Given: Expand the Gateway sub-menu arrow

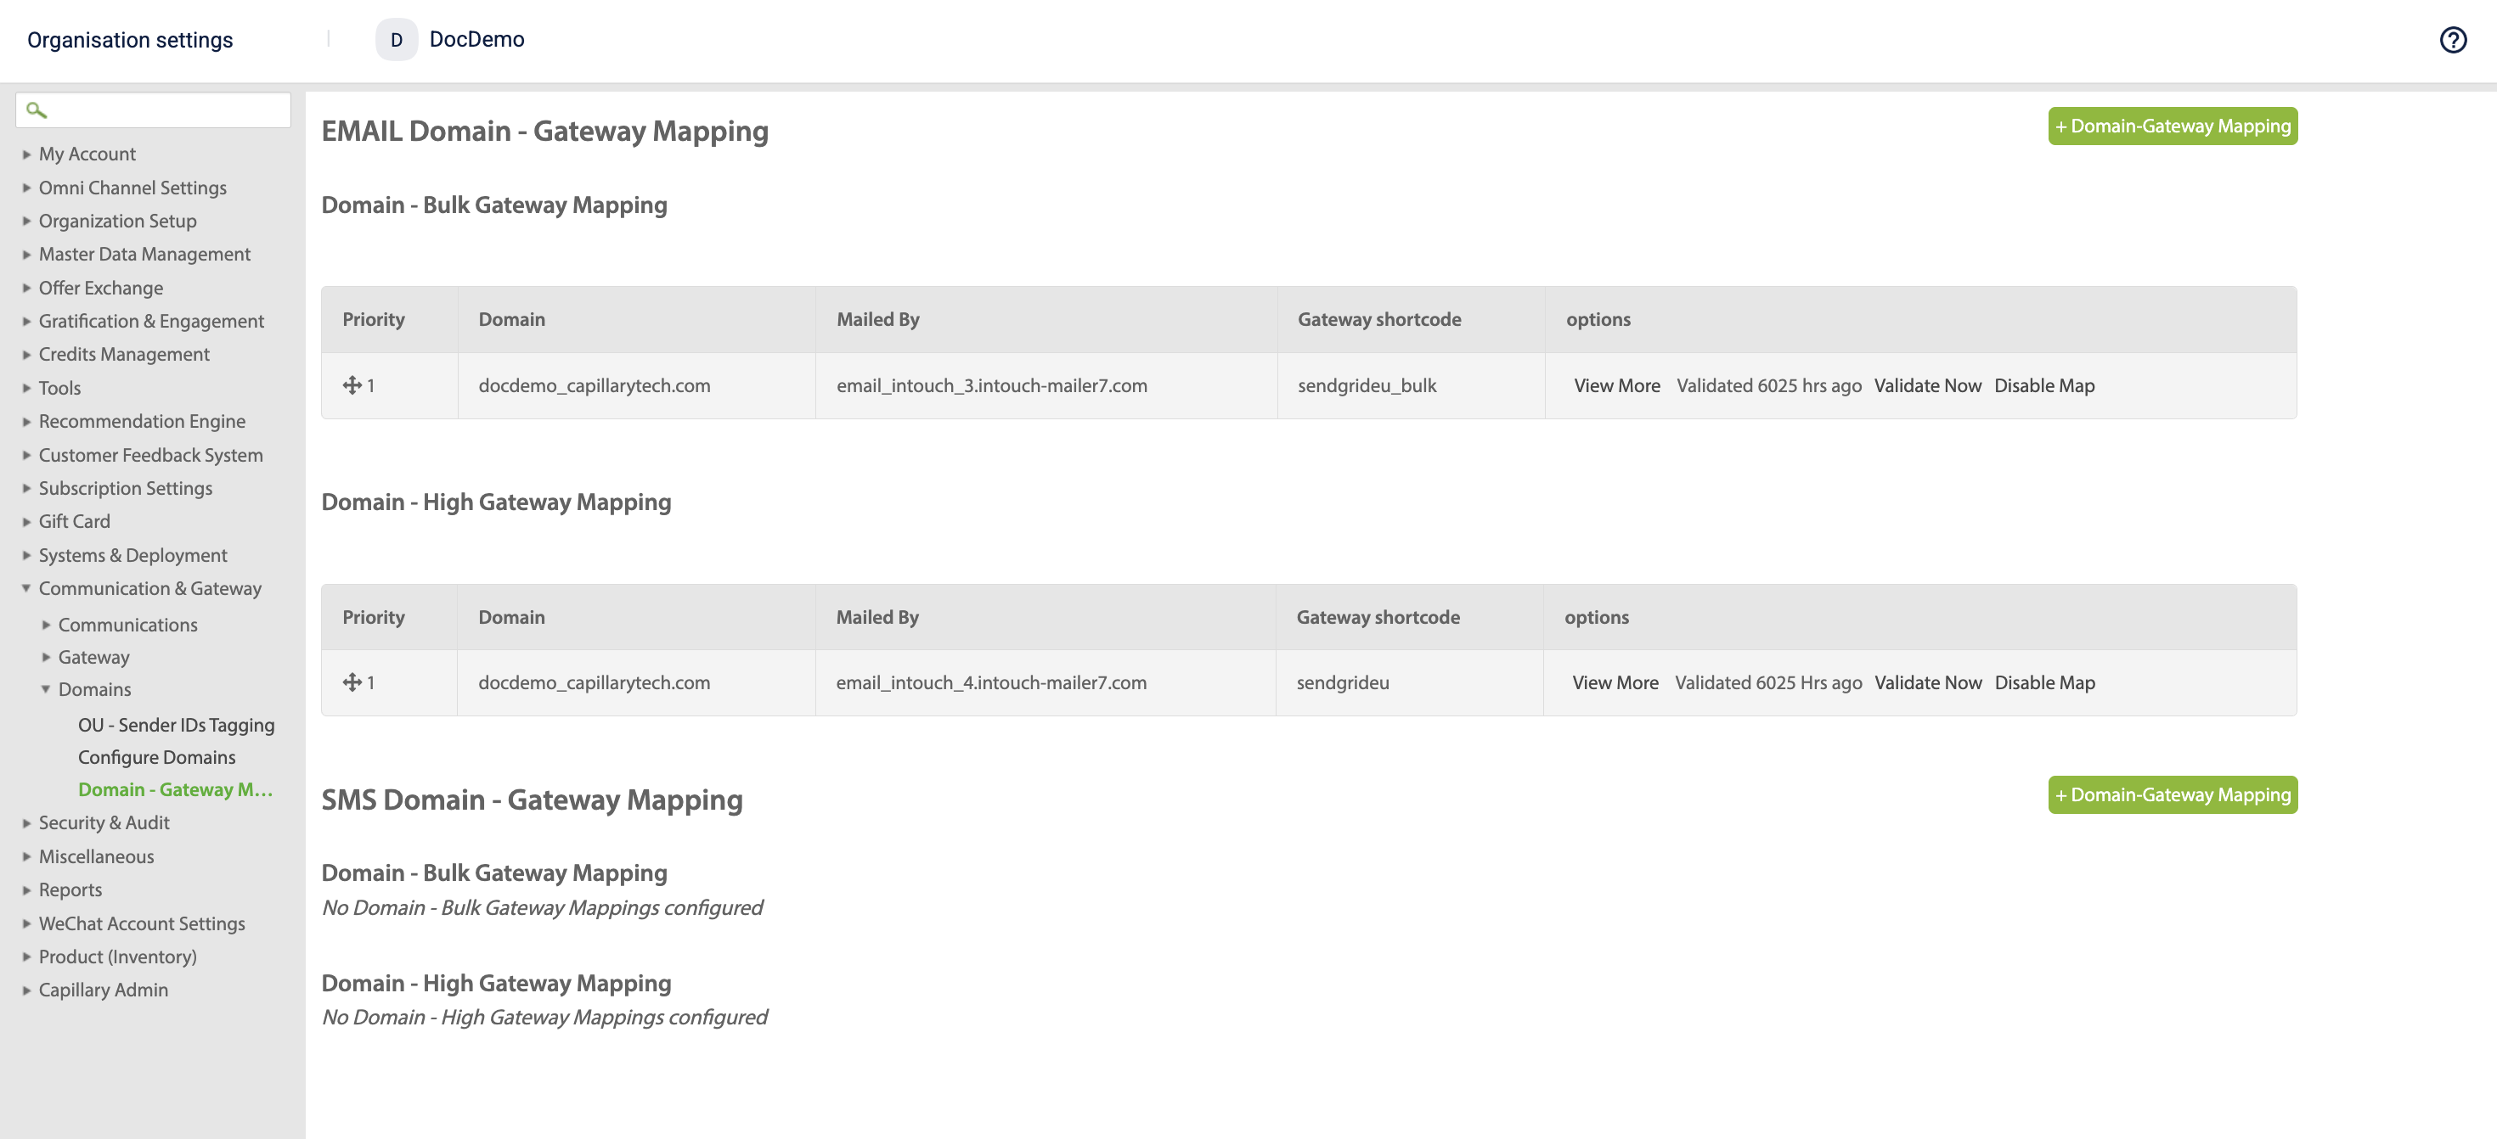Looking at the screenshot, I should (46, 657).
